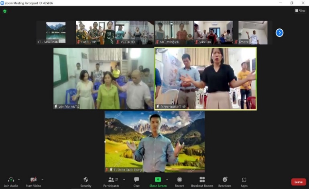
Task: Expand audio options arrow beside Join Audio
Action: point(19,179)
